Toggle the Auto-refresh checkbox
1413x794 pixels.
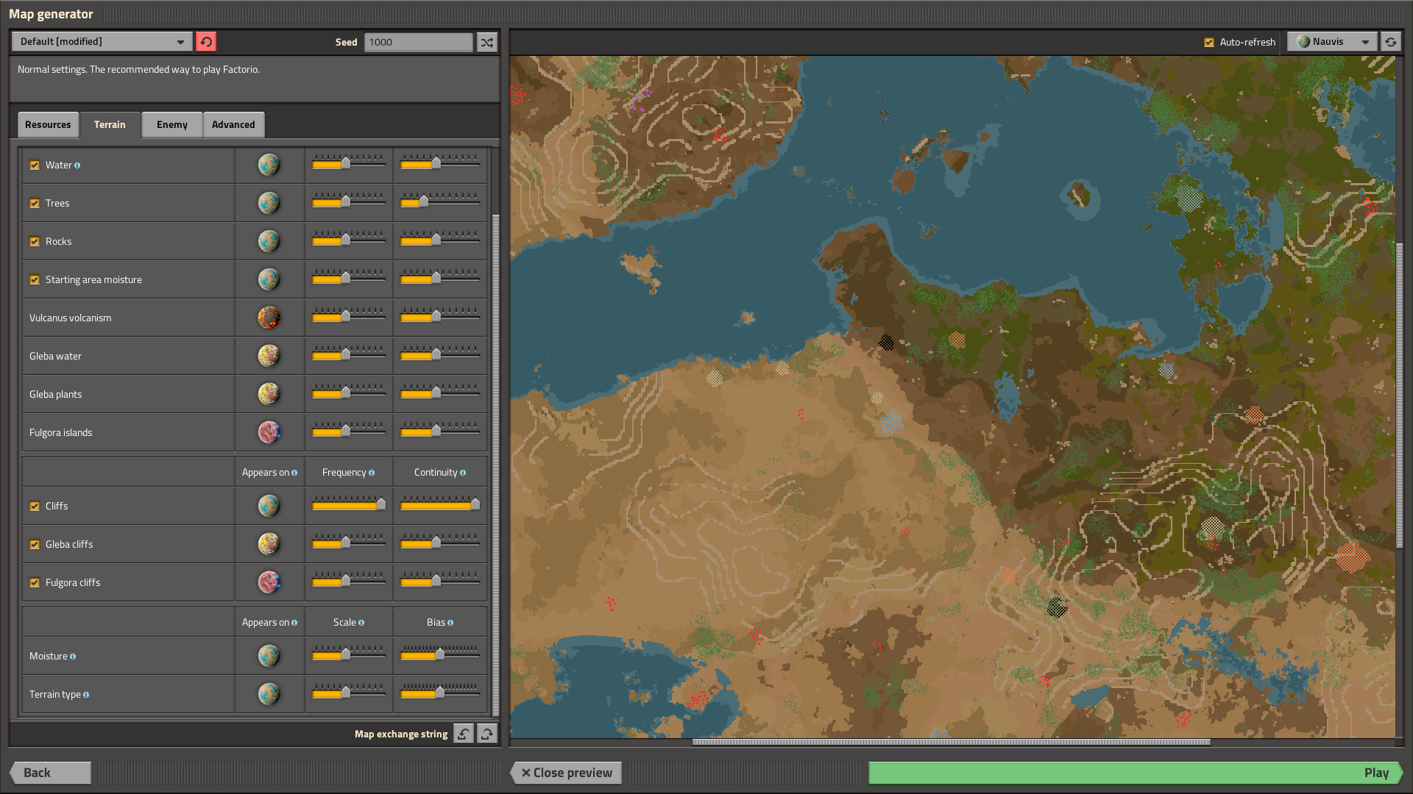[x=1209, y=43]
